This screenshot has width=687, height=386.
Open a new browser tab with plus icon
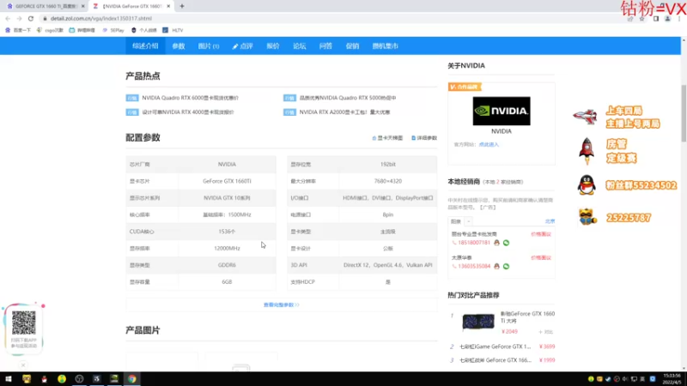coord(182,6)
